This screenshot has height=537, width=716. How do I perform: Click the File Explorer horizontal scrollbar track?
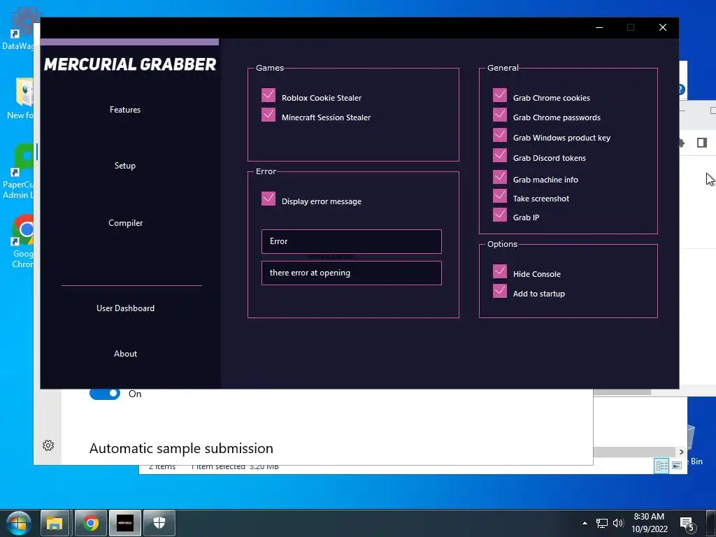pos(635,452)
